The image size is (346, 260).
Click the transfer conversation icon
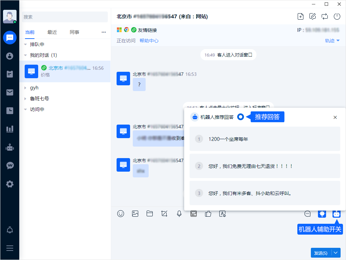tap(325, 17)
